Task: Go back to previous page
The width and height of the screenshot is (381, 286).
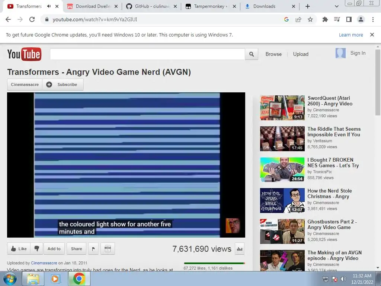Action: coord(8,19)
